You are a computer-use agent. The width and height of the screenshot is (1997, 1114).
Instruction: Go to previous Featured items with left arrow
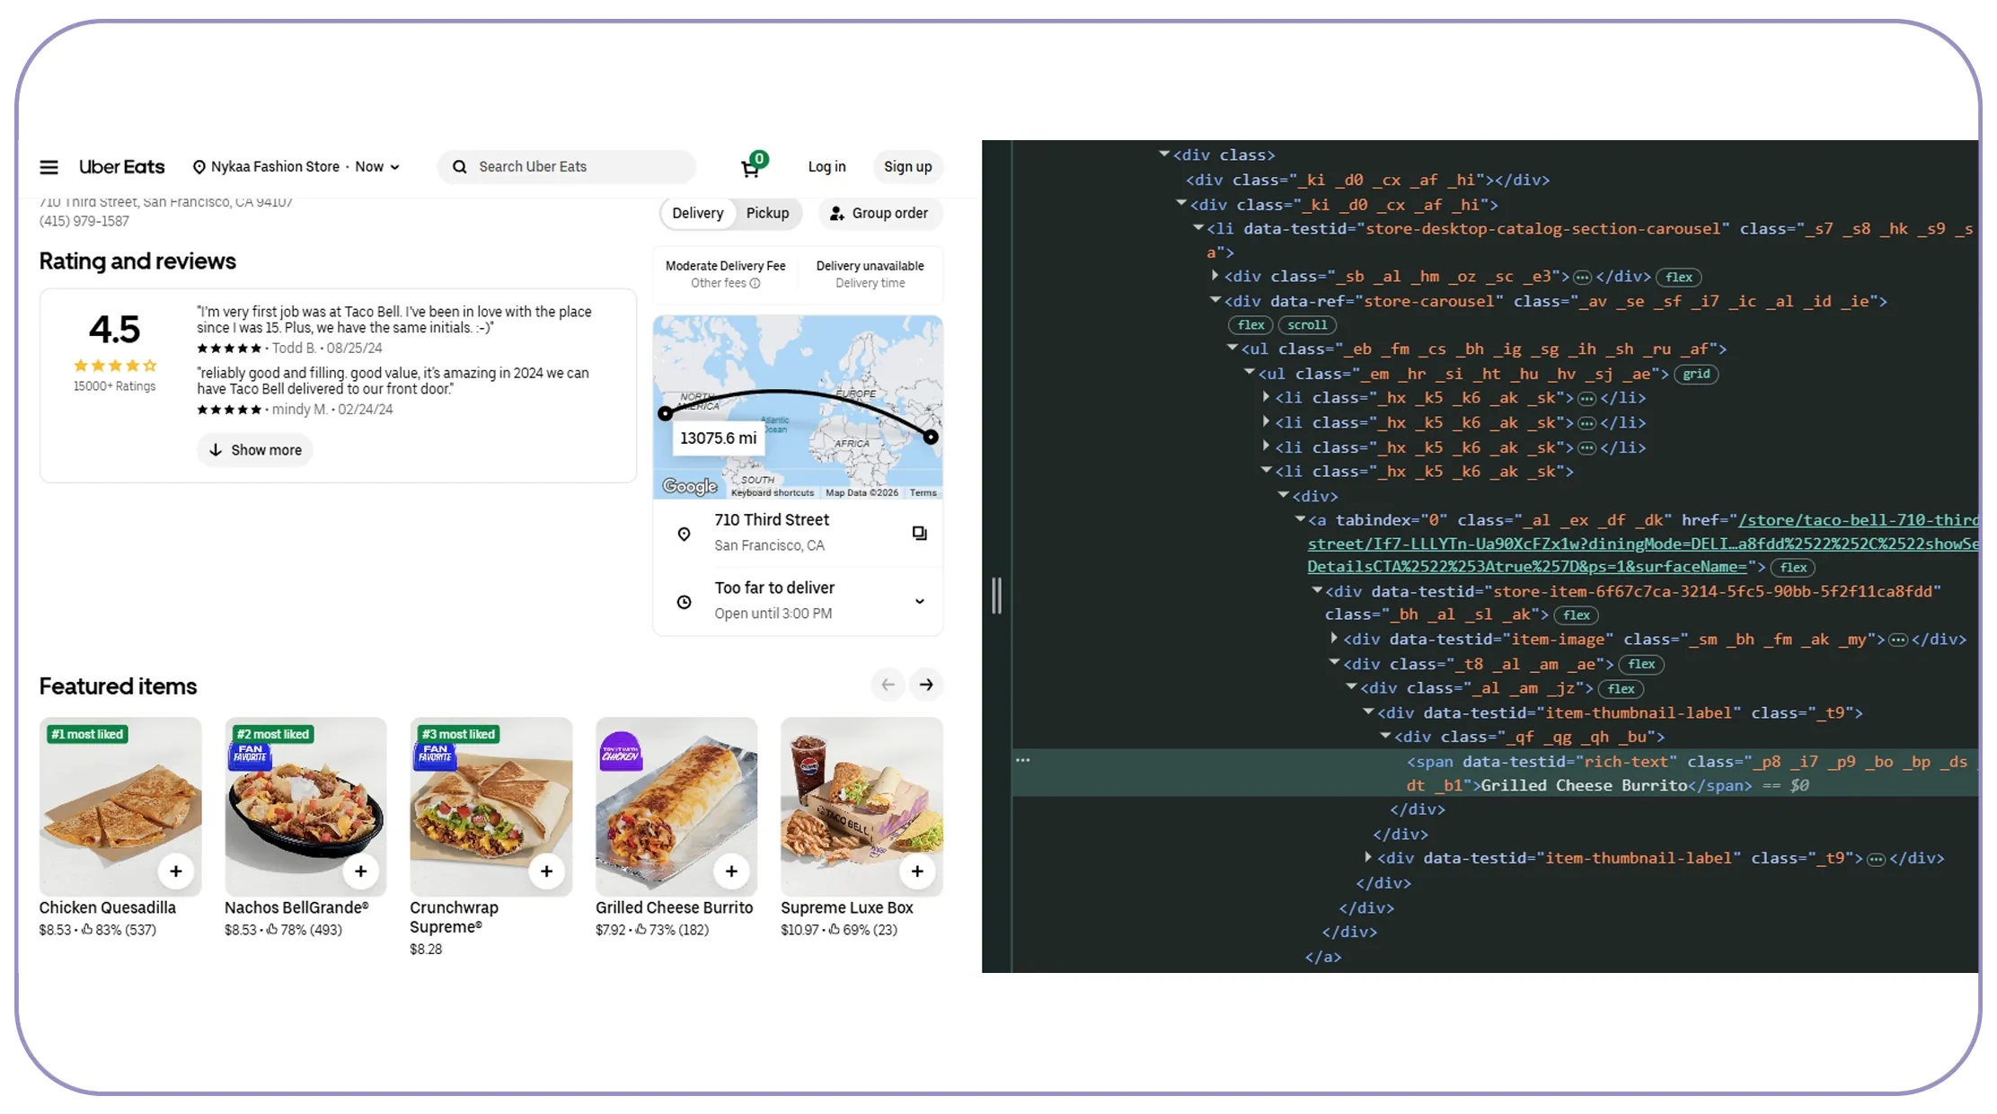tap(888, 685)
